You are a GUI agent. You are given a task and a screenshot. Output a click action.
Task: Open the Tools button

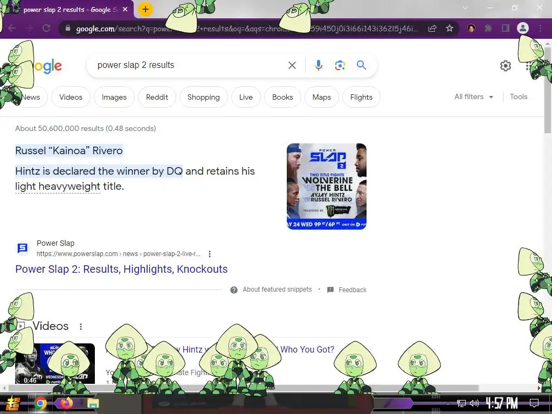519,97
